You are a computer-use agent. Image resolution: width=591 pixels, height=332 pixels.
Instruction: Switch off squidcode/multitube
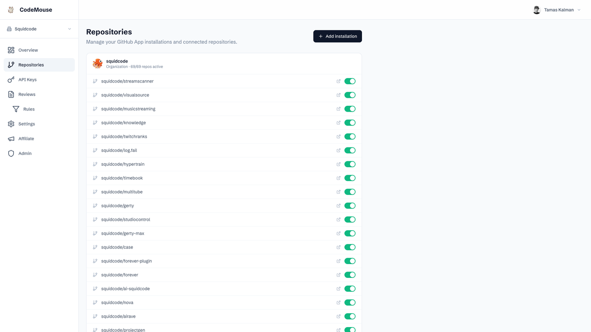(350, 192)
